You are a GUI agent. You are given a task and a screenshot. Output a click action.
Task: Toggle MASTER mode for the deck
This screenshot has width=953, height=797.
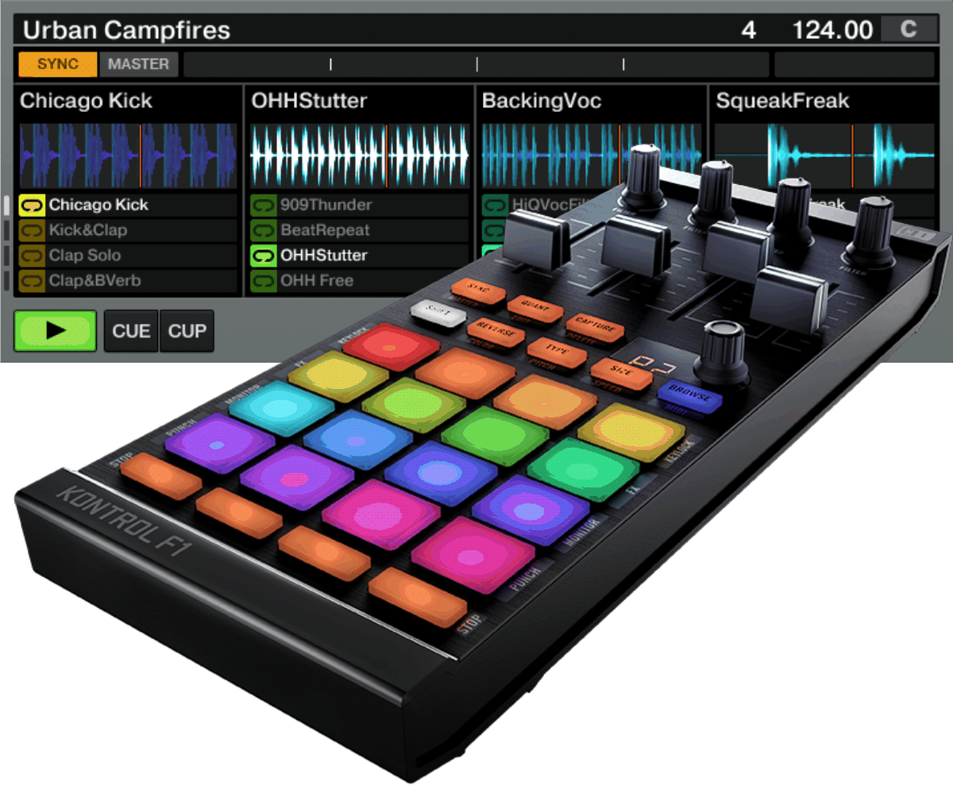click(139, 64)
